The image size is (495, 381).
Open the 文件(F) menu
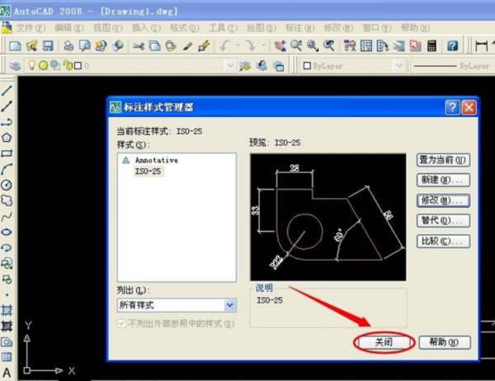tap(31, 28)
